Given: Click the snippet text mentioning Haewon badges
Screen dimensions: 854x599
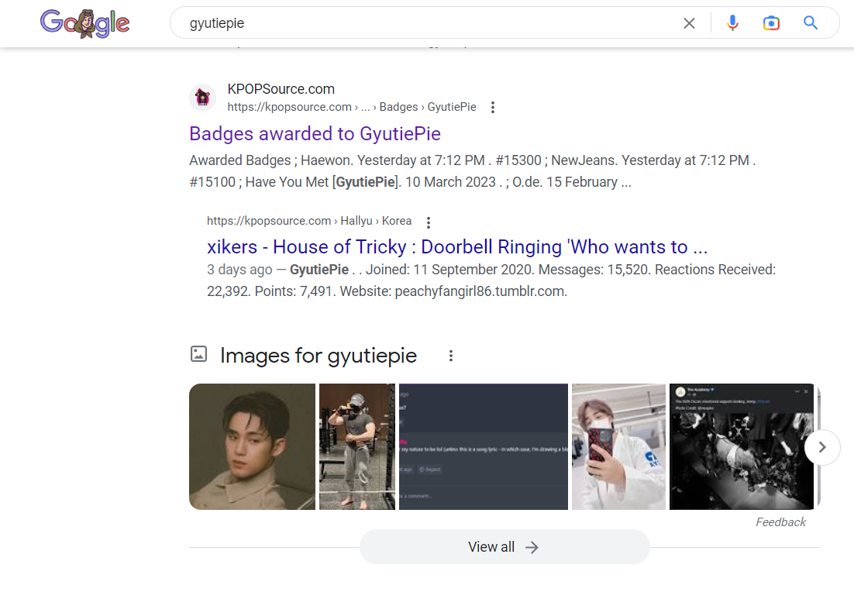Looking at the screenshot, I should click(x=472, y=171).
